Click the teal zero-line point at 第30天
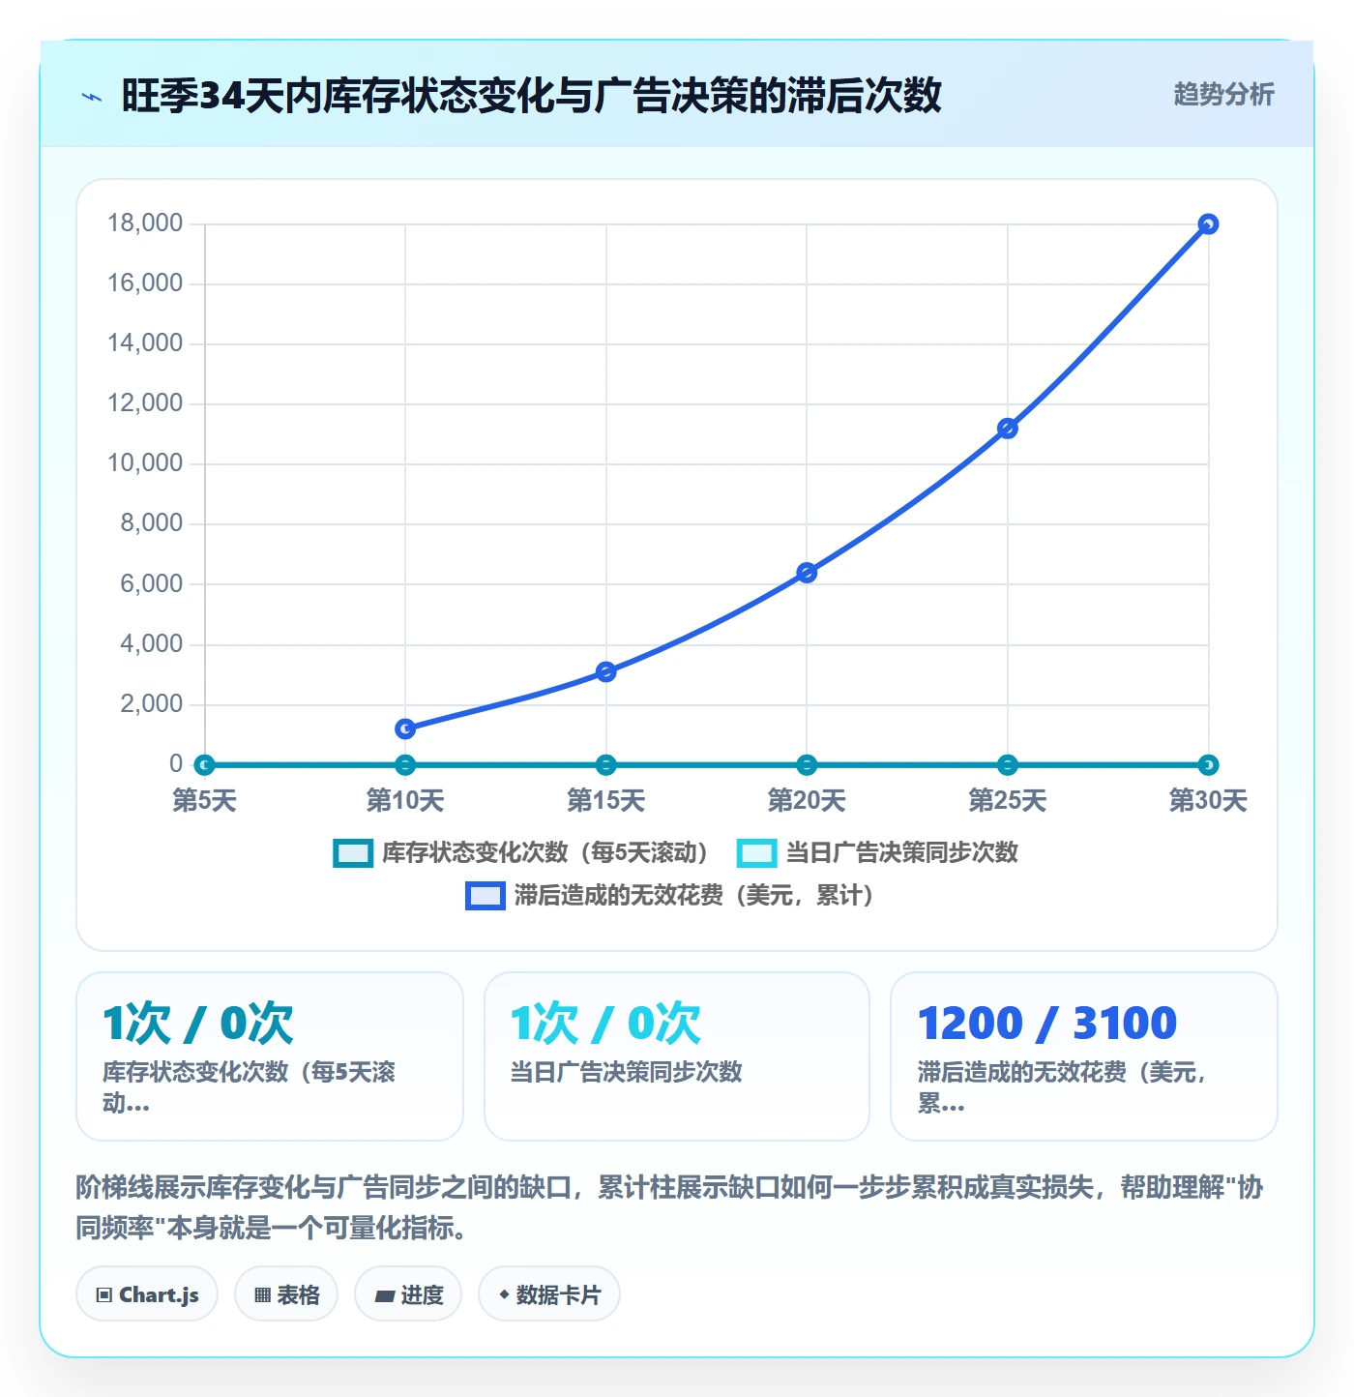Viewport: 1354px width, 1397px height. pos(1208,765)
